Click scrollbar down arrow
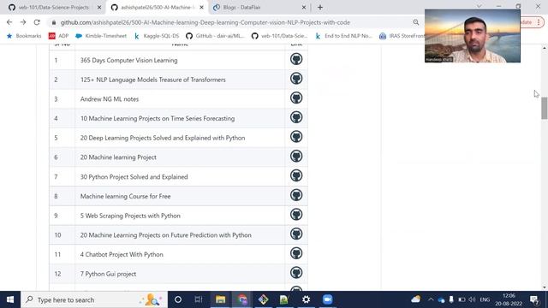Viewport: 548px width, 308px height. (545, 287)
